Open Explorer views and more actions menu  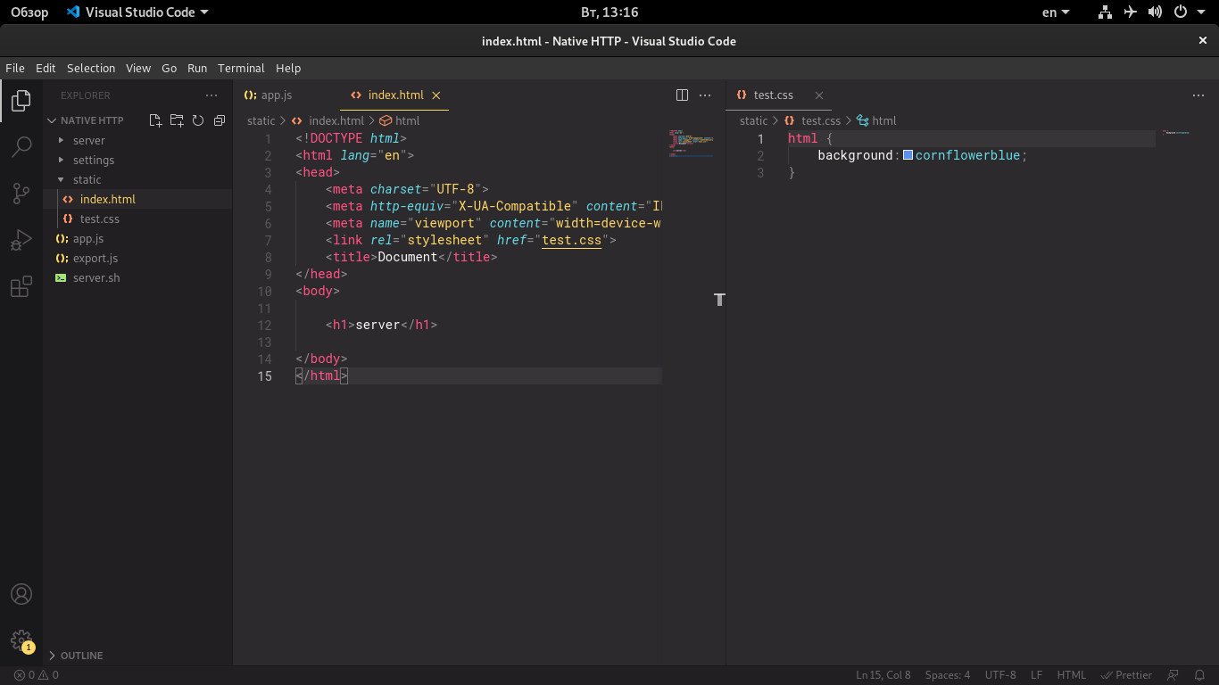[211, 95]
